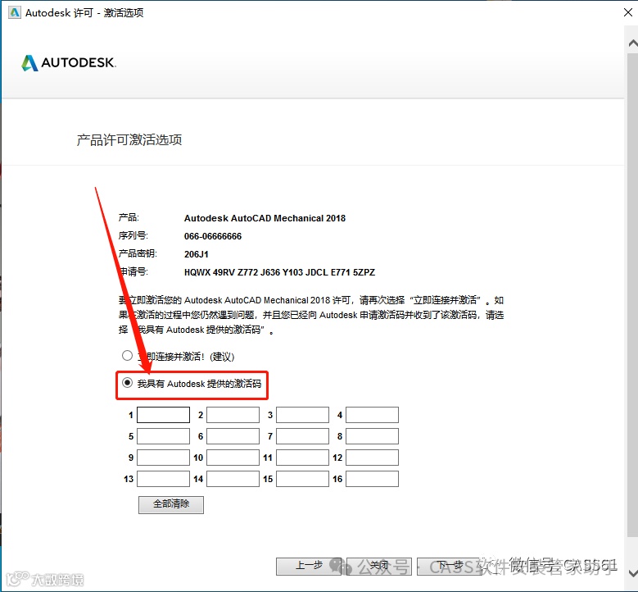Click request code HQWX 49RV Z772 text
The image size is (638, 592).
click(279, 272)
